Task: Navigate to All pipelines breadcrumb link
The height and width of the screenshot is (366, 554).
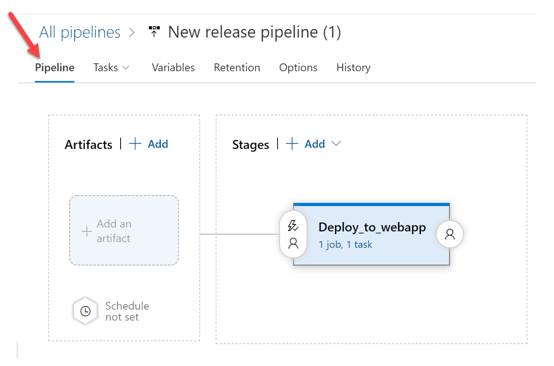Action: [x=79, y=32]
